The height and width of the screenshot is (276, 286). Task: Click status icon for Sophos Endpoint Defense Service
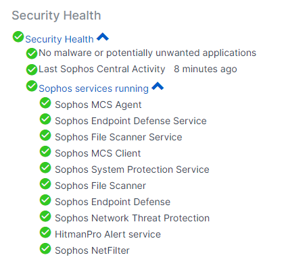tap(45, 119)
